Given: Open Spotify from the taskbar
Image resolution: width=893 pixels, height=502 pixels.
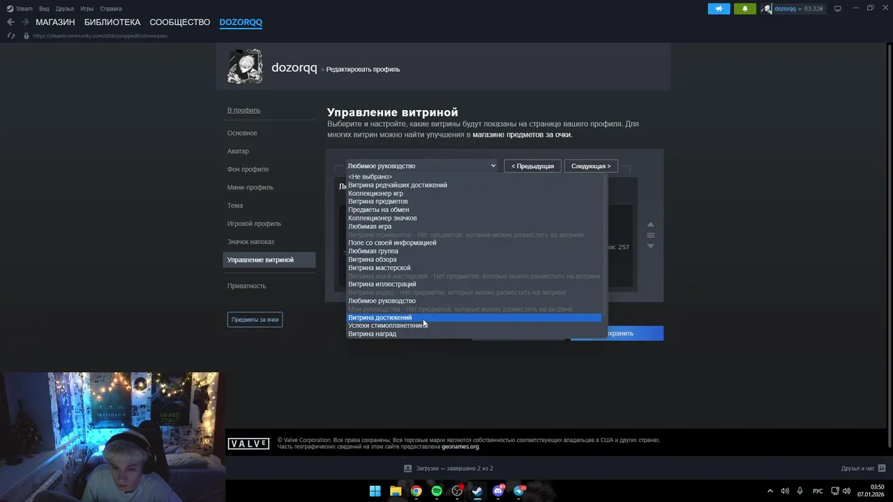Looking at the screenshot, I should (x=437, y=491).
